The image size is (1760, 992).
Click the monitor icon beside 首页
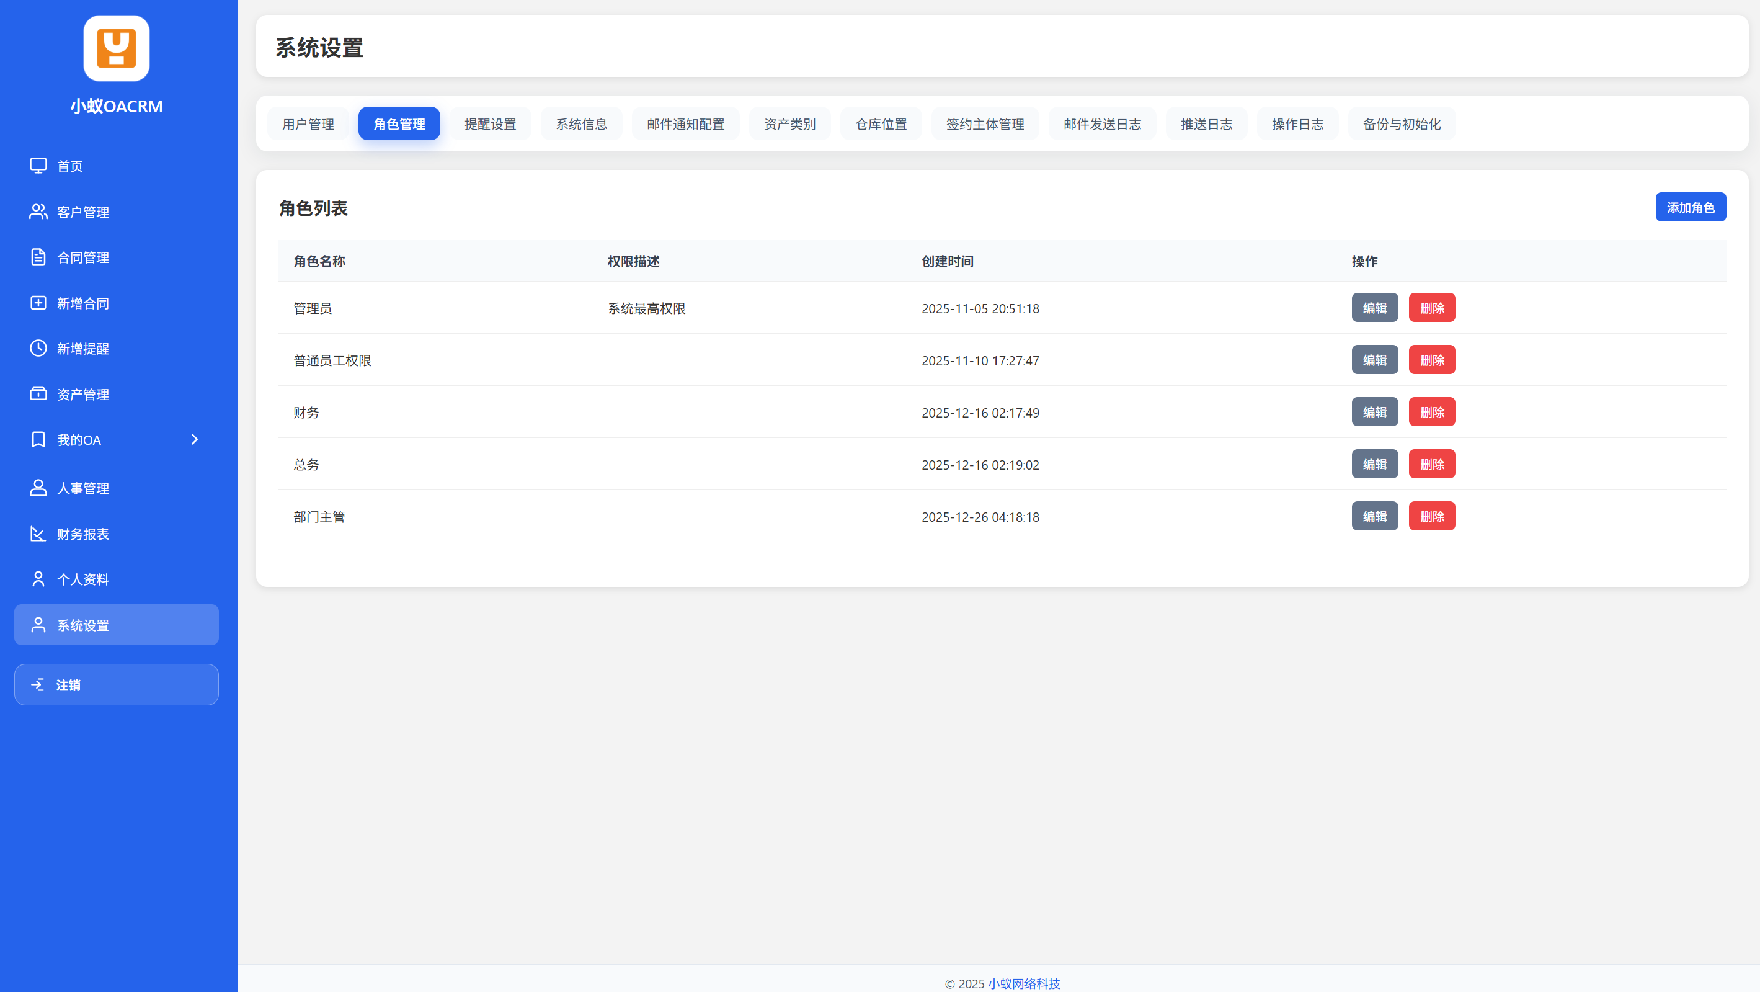point(38,166)
